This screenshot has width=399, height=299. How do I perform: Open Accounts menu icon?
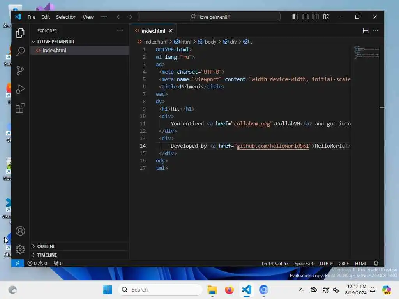pyautogui.click(x=20, y=231)
